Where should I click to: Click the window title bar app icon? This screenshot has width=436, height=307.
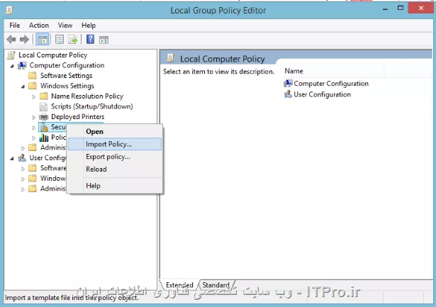click(x=9, y=11)
